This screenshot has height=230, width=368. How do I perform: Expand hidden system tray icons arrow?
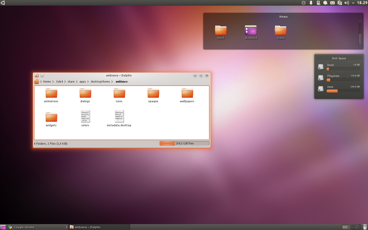[x=353, y=3]
